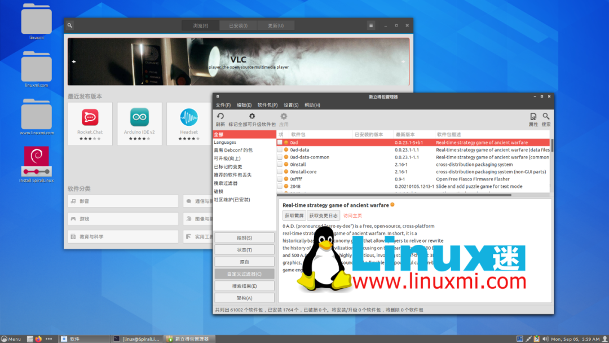Open the Menu button on the taskbar
This screenshot has height=343, width=609.
click(x=11, y=339)
